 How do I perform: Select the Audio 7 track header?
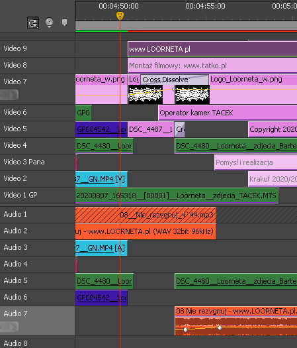click(38, 321)
